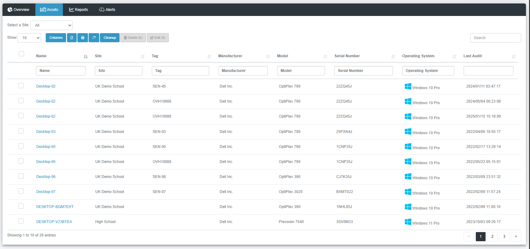Click the Last Audit filter input
Image resolution: width=530 pixels, height=249 pixels.
488,71
